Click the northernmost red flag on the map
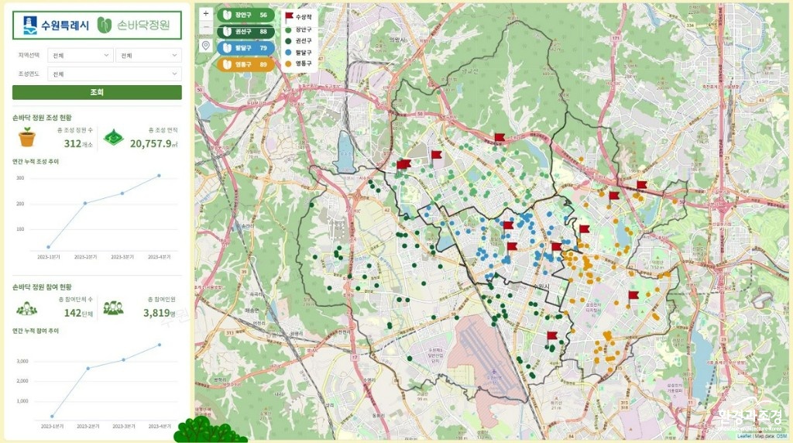 (499, 138)
